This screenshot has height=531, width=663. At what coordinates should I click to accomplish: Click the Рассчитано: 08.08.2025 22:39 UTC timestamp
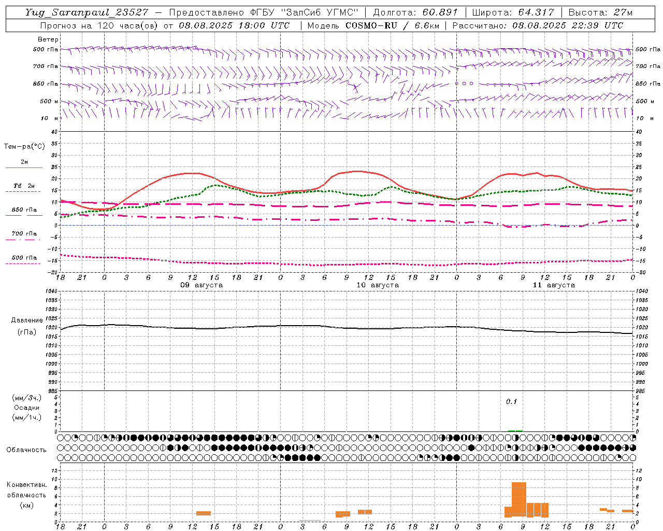(x=538, y=25)
